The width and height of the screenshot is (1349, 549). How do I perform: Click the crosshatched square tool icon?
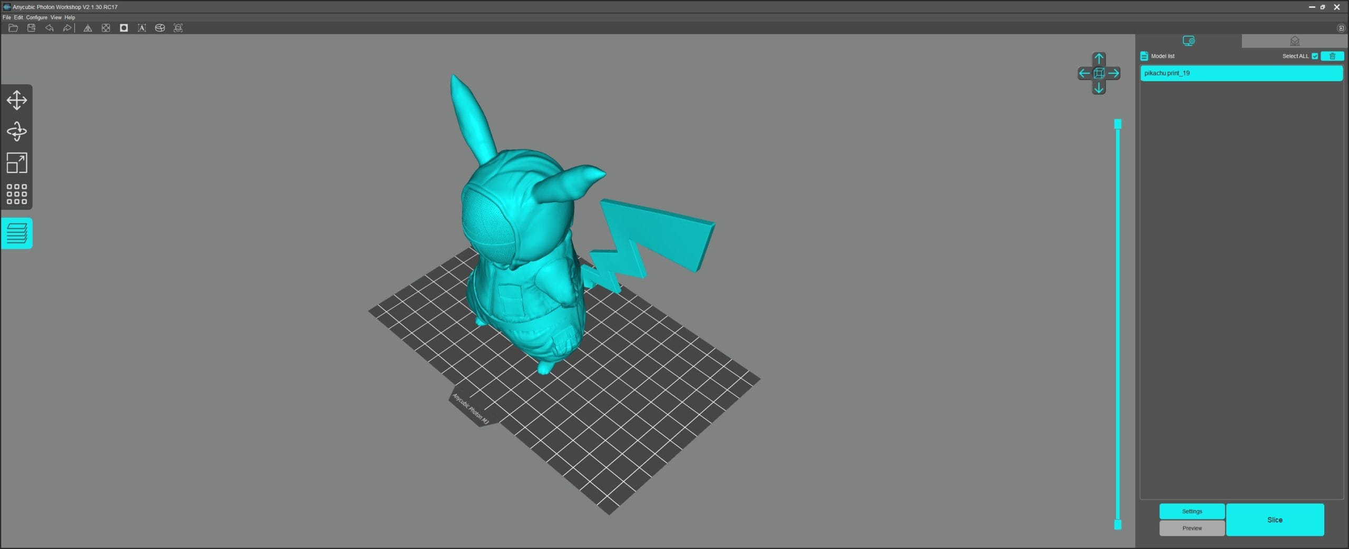tap(106, 28)
